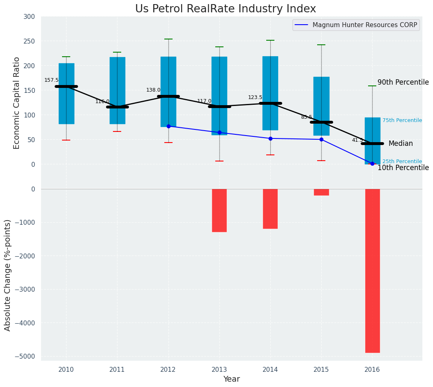
Task: Select the 2015 blue data point
Action: coord(321,139)
